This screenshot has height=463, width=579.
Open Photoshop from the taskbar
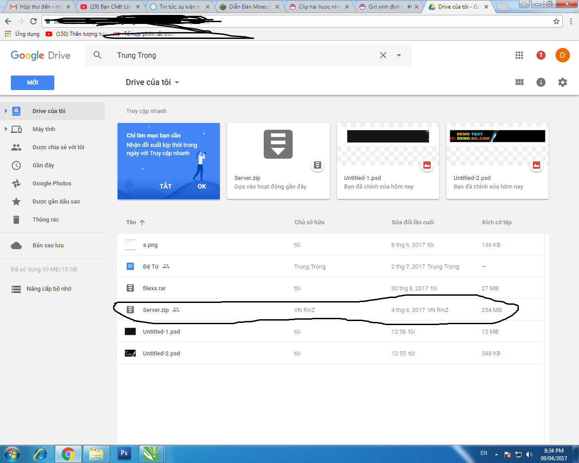pyautogui.click(x=124, y=454)
